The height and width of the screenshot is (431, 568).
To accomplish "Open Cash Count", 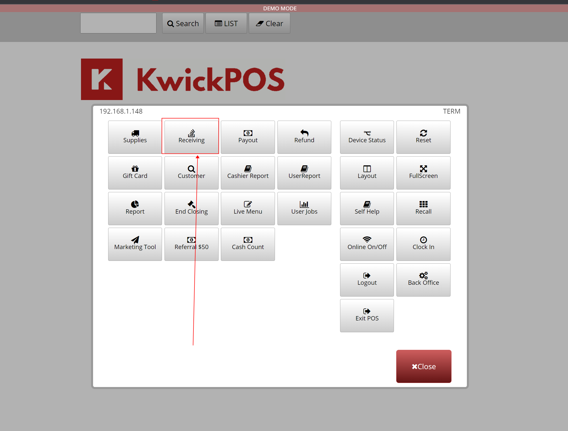I will point(248,244).
